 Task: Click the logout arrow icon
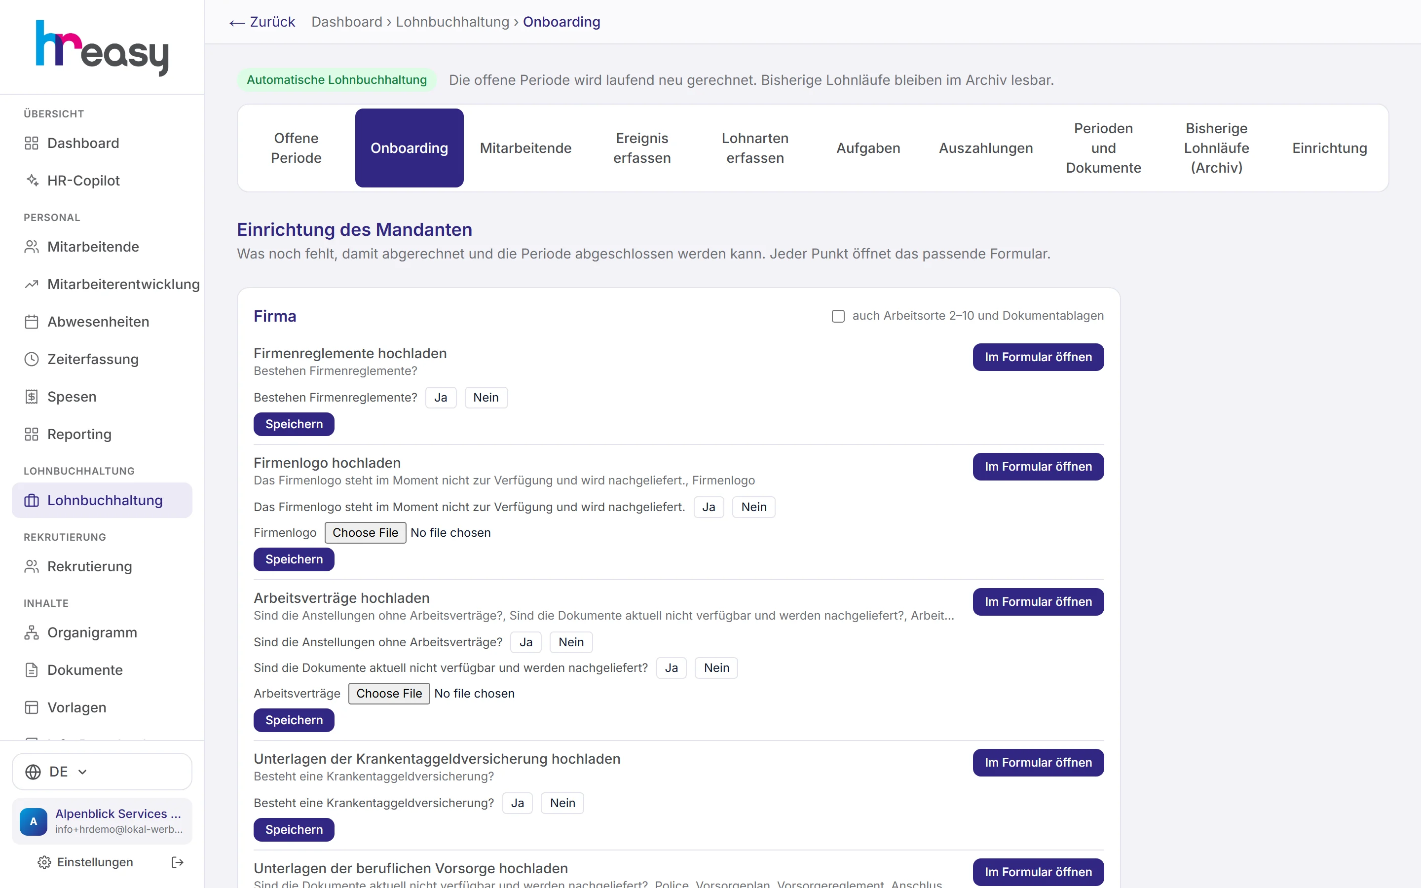click(x=177, y=862)
